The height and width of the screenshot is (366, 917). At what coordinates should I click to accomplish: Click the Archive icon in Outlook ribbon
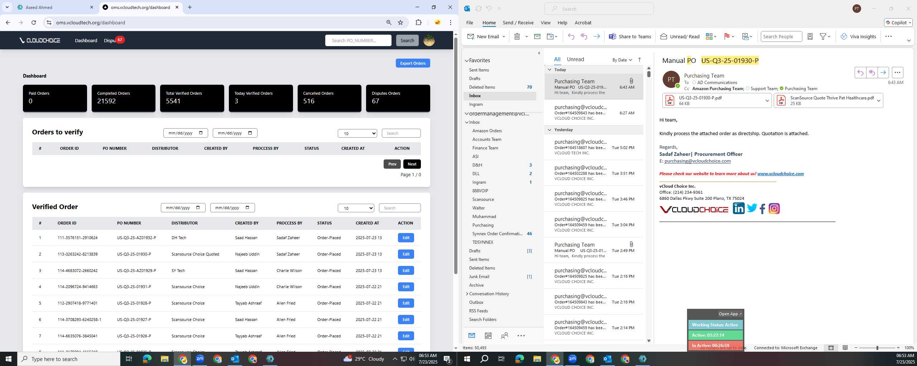coord(537,36)
